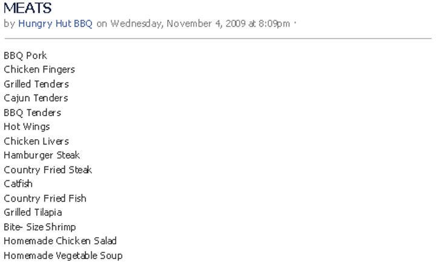This screenshot has height=265, width=436.
Task: Click the Chicken Fingers entry
Action: click(39, 70)
